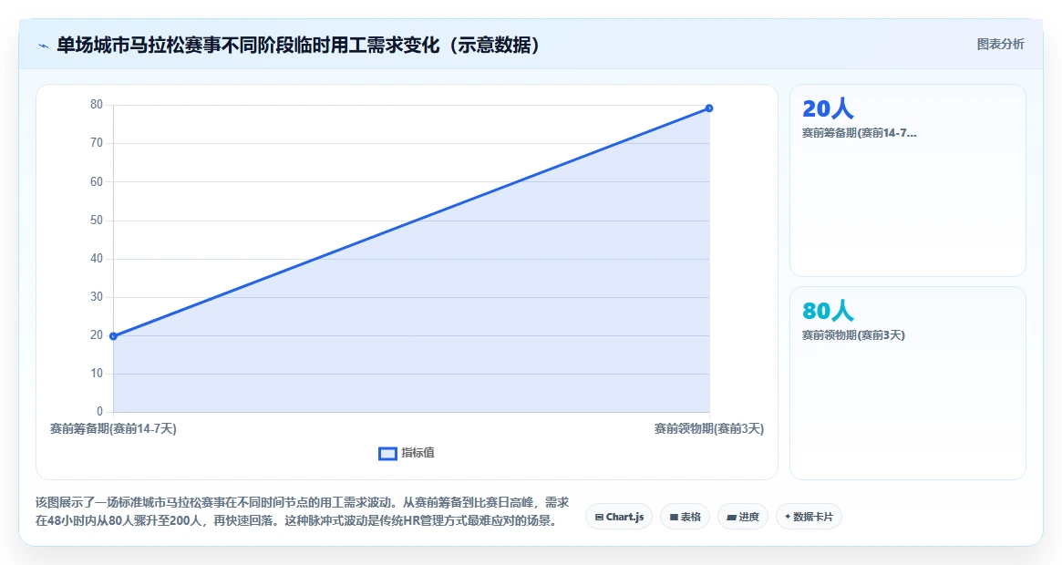
Task: Open the 20人 data card
Action: [x=908, y=180]
